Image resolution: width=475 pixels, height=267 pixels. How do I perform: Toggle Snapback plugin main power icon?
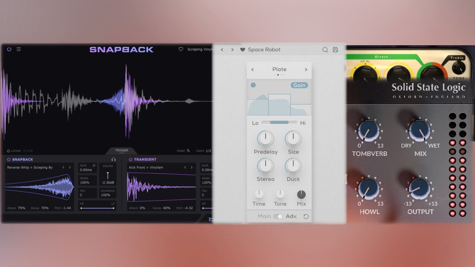pyautogui.click(x=9, y=49)
